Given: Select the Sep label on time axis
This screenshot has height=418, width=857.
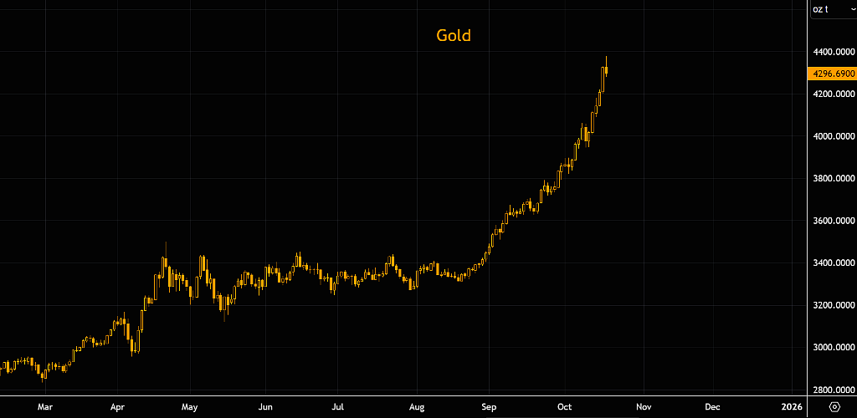Looking at the screenshot, I should click(489, 407).
